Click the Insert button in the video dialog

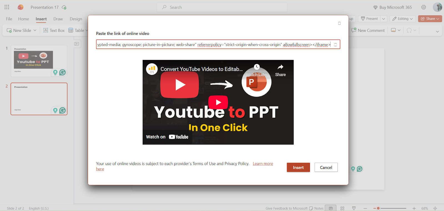pos(298,168)
